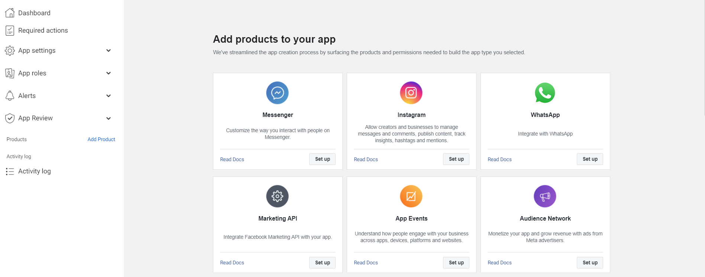Open Read Docs for Messenger
Viewport: 705px width, 277px height.
232,159
